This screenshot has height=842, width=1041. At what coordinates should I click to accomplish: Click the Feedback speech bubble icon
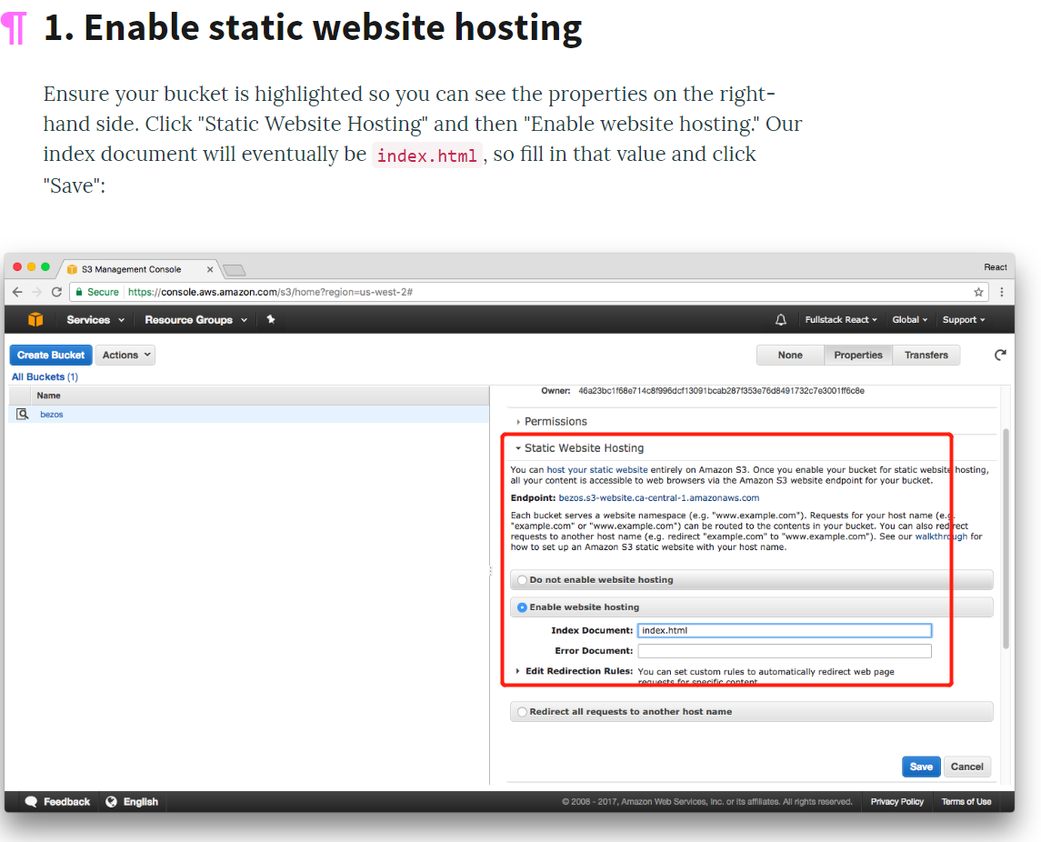pos(31,801)
